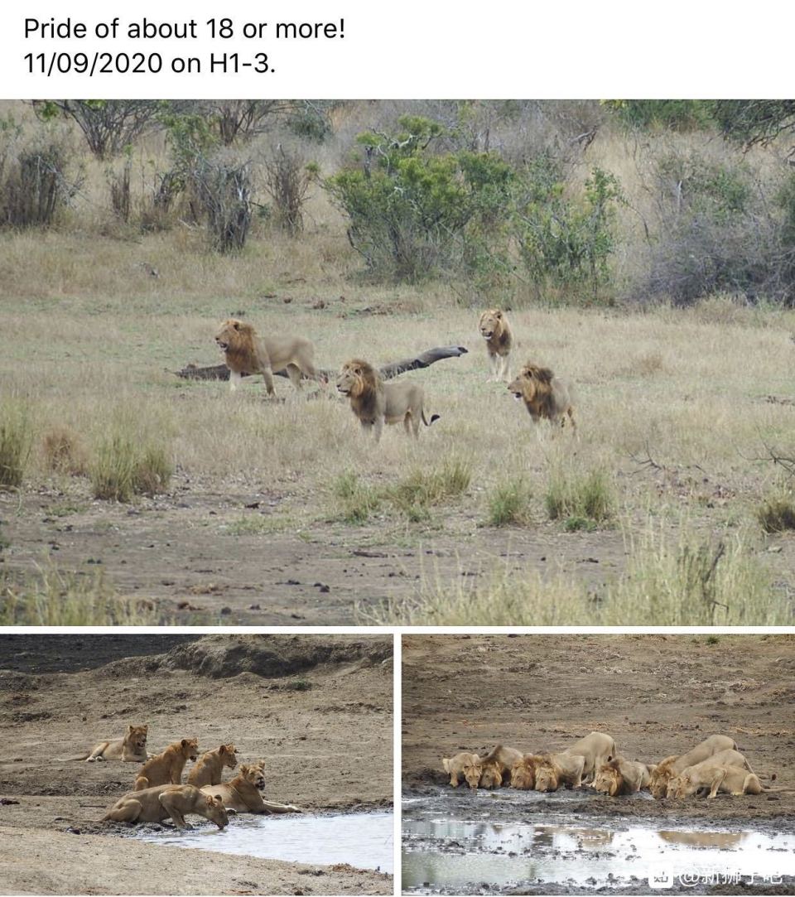Click the lioness lying alone at the left

[x=118, y=745]
